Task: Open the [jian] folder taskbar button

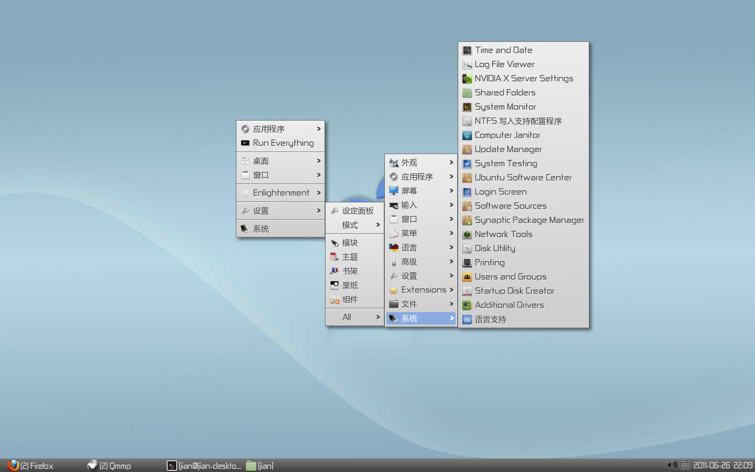Action: pos(260,465)
